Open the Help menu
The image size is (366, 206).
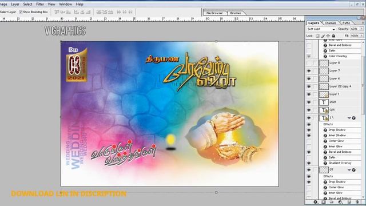[79, 4]
